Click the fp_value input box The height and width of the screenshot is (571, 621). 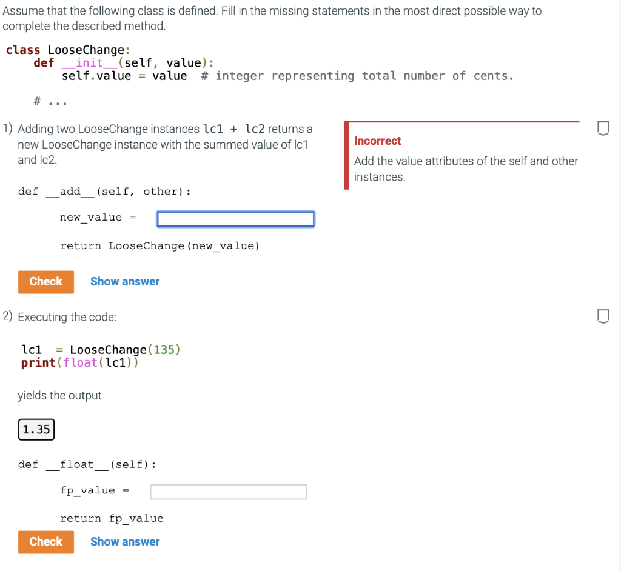point(228,492)
